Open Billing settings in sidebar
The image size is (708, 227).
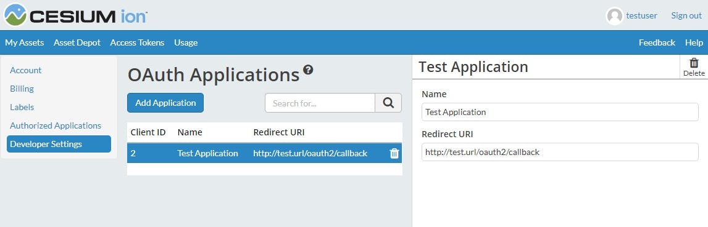tap(22, 89)
